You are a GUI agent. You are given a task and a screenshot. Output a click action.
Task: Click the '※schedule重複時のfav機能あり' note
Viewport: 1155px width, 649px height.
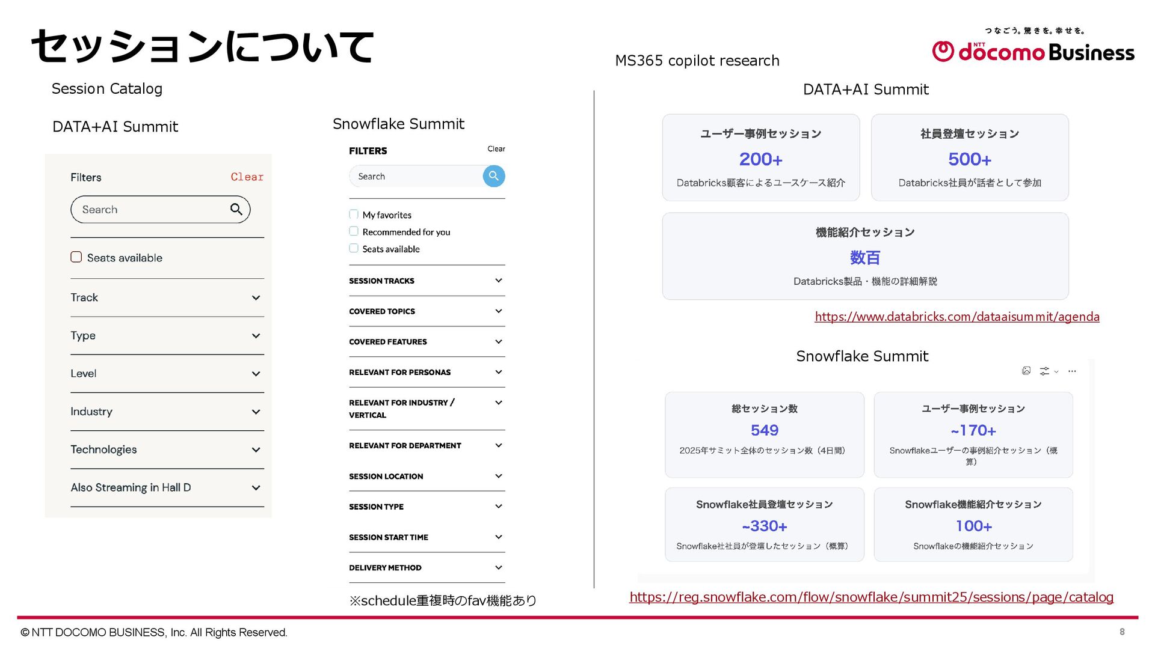(x=443, y=600)
